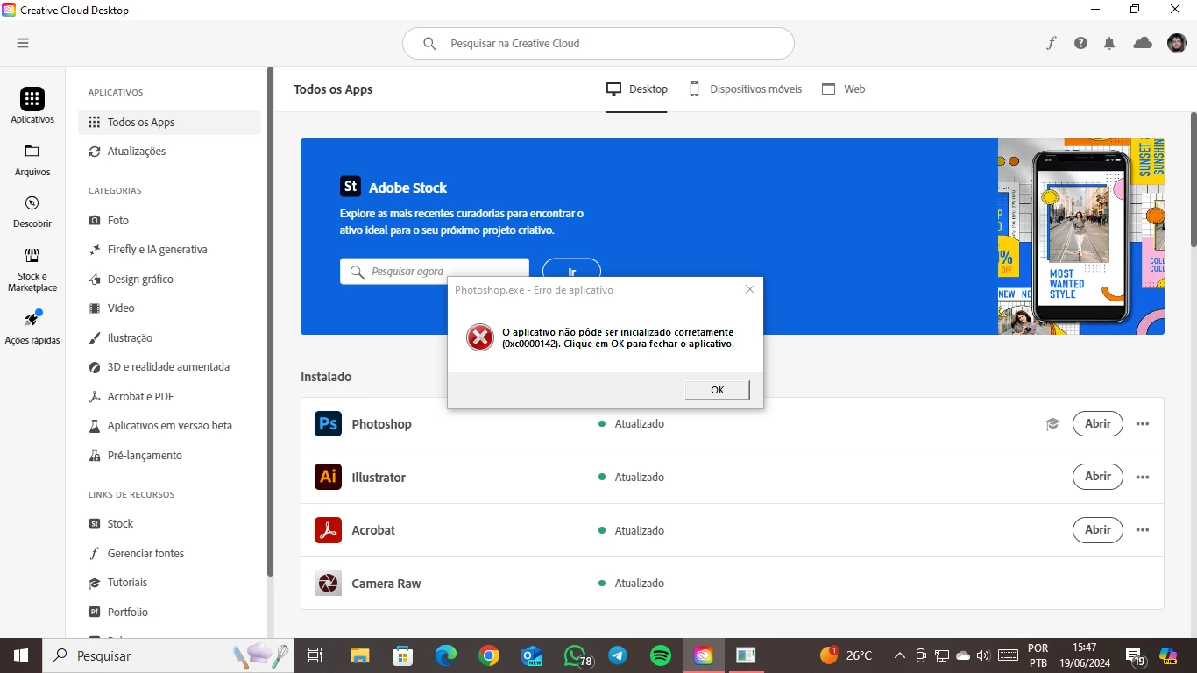
Task: Open more options for Illustrator
Action: [1143, 478]
